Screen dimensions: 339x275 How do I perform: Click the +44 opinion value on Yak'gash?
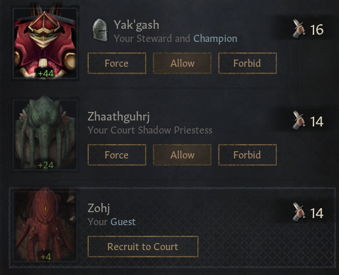[x=46, y=73]
